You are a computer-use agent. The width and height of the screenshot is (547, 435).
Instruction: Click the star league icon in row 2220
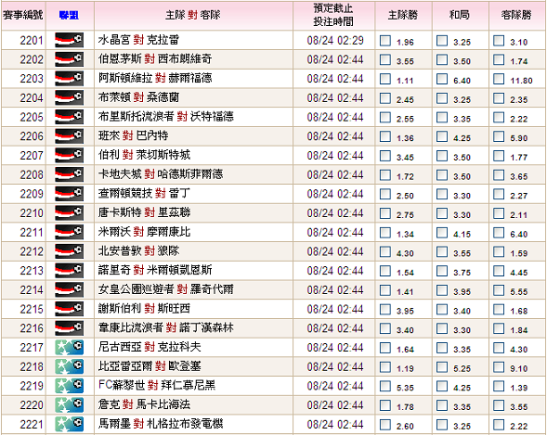pos(69,405)
